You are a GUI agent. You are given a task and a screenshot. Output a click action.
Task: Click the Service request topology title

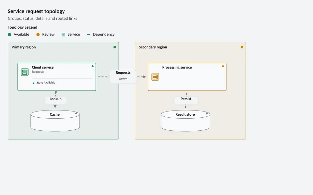click(36, 11)
